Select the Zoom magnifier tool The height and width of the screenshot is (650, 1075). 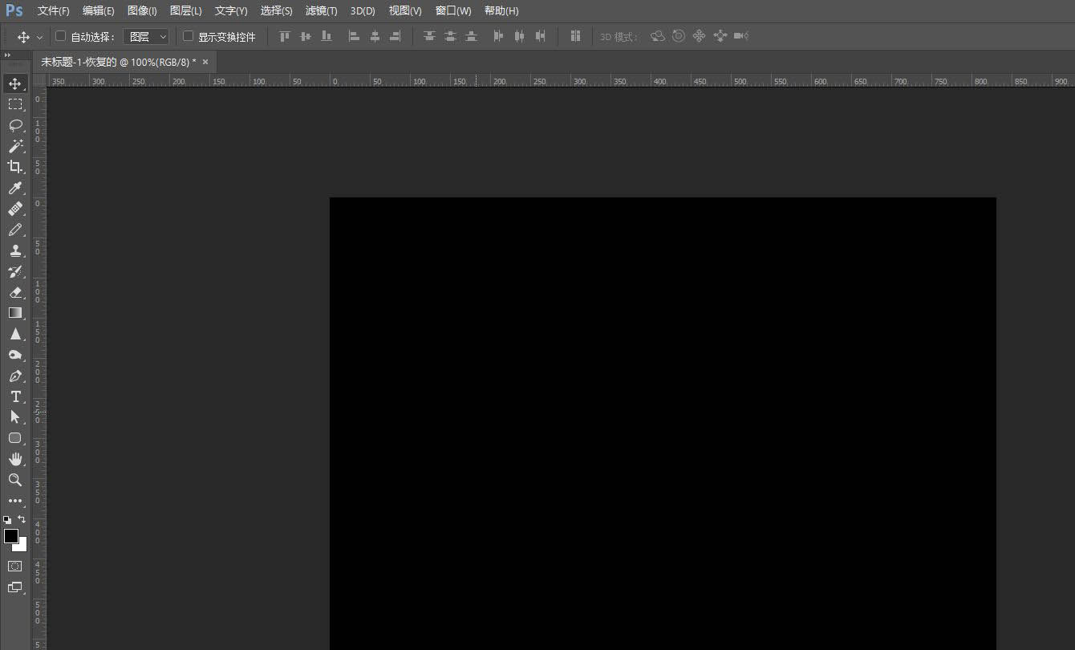[15, 480]
